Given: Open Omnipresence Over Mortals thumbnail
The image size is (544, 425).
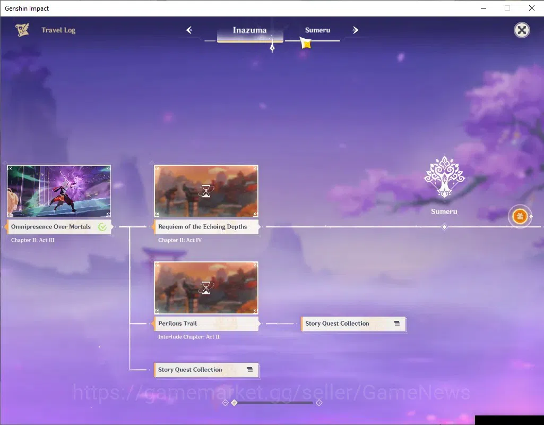Looking at the screenshot, I should [x=59, y=191].
